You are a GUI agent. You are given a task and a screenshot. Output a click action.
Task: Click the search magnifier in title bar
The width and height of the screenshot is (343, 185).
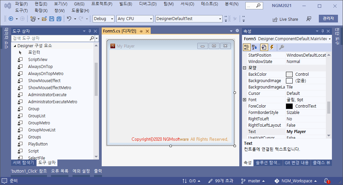click(258, 5)
